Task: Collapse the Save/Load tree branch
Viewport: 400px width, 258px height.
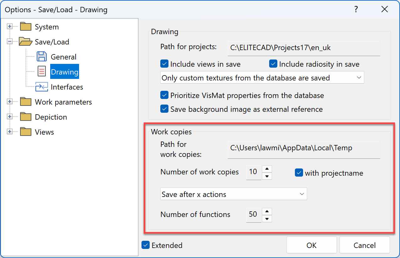Action: pyautogui.click(x=10, y=42)
